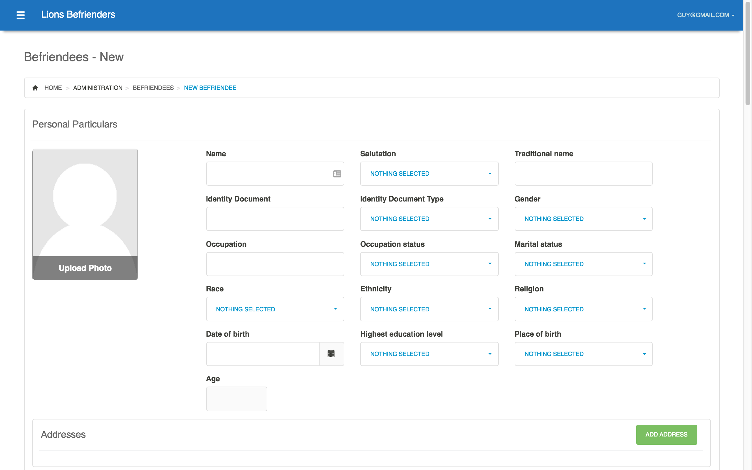This screenshot has width=752, height=470.
Task: Click the Personal Particulars heading
Action: point(75,124)
